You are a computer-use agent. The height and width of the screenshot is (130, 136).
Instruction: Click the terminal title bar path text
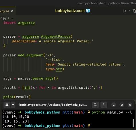tap(53, 105)
